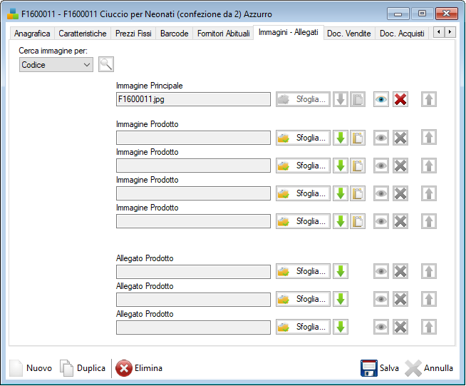Preview main image with the eye icon
The image size is (466, 386).
[381, 99]
